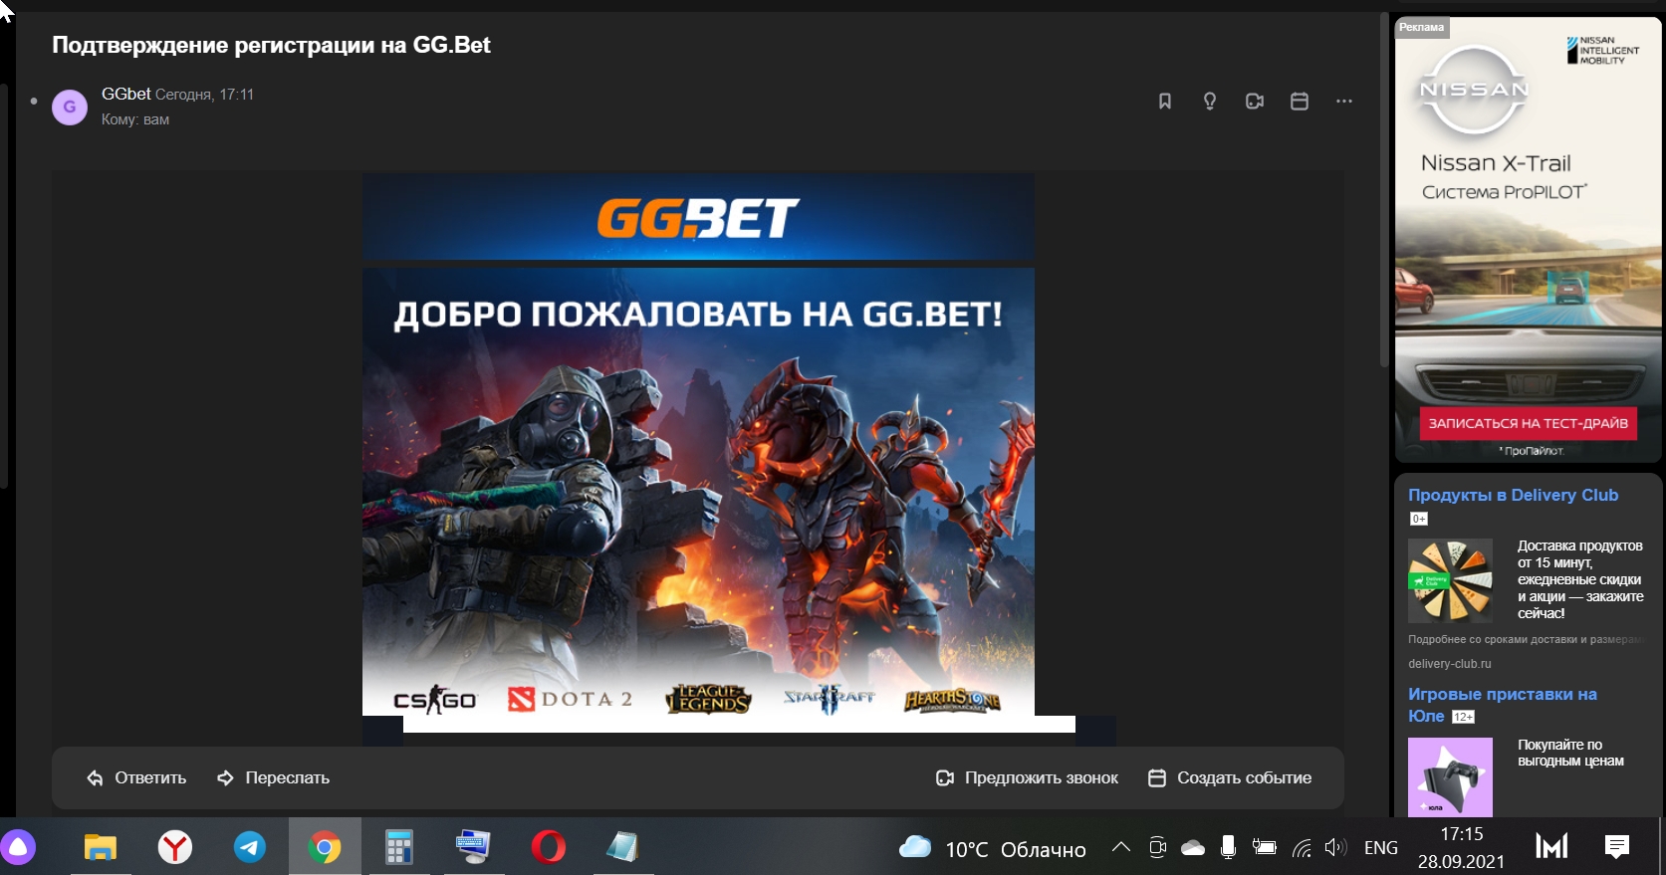Open the Alice assistant in the taskbar
This screenshot has width=1666, height=875.
[18, 848]
